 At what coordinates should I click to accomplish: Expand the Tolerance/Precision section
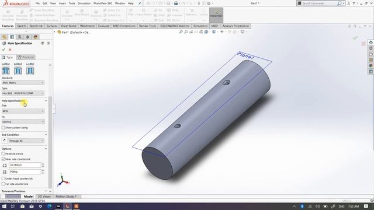tap(46, 191)
